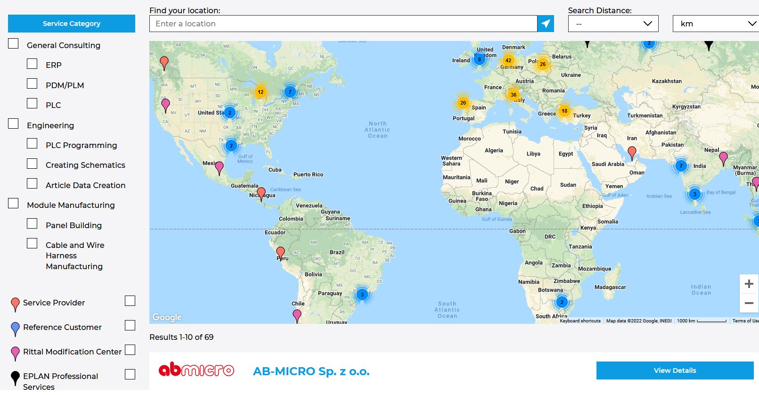Expand the km unit dropdown
The height and width of the screenshot is (395, 759).
coord(715,24)
